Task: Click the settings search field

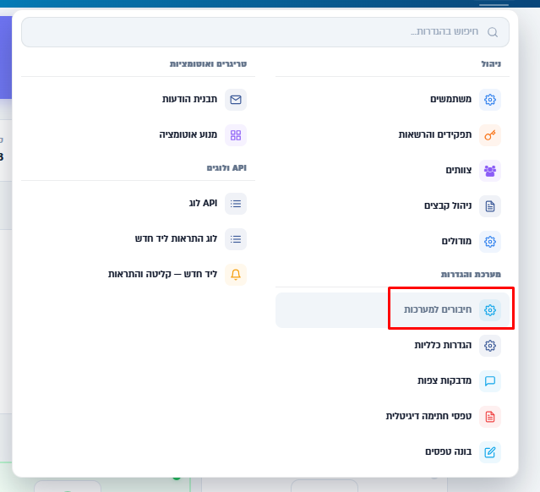Action: click(265, 32)
